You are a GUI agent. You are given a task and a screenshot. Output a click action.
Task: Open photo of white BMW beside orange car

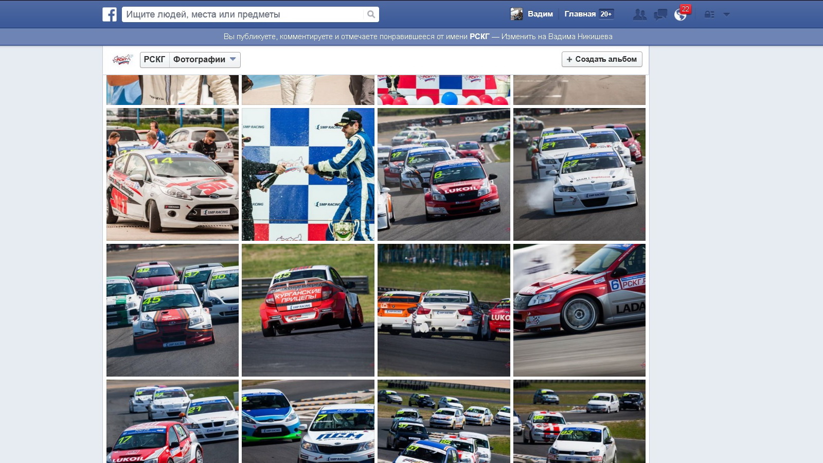pyautogui.click(x=444, y=310)
